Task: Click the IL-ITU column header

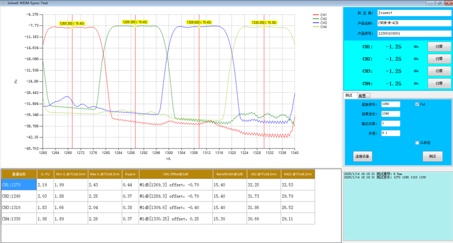Action: pyautogui.click(x=46, y=174)
